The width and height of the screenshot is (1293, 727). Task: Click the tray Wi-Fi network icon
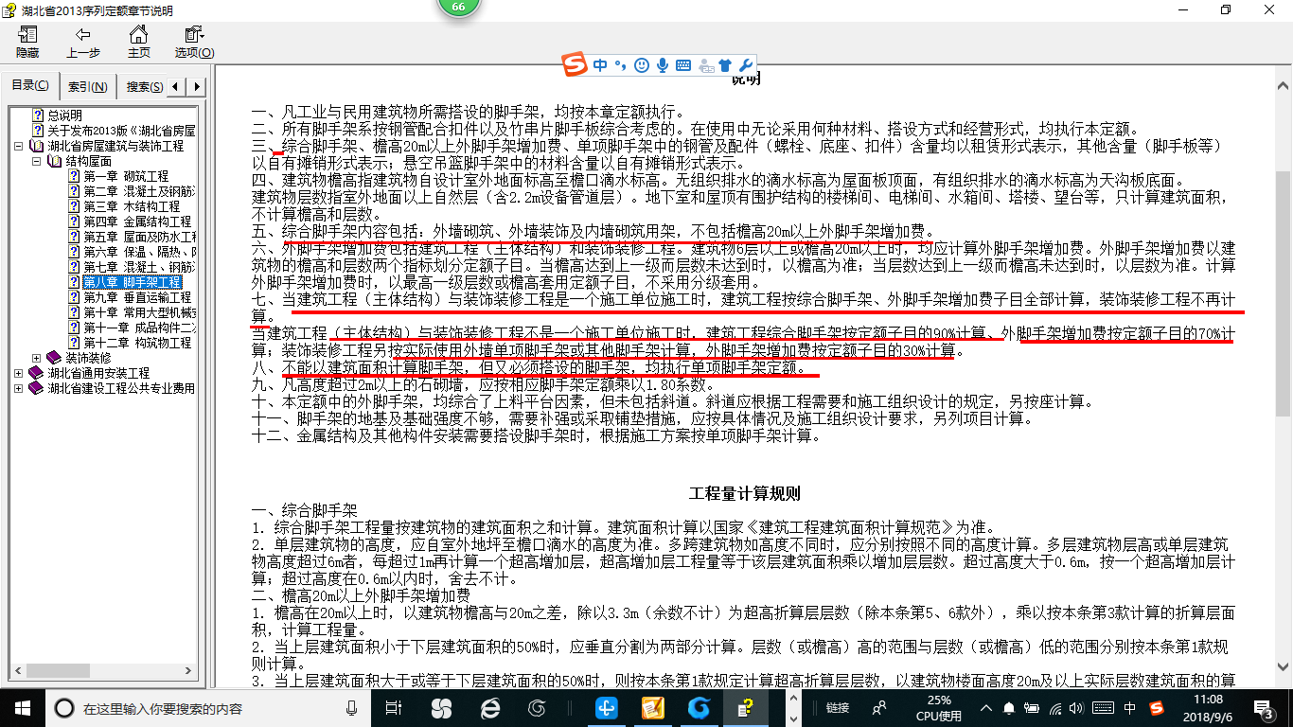tap(1055, 708)
